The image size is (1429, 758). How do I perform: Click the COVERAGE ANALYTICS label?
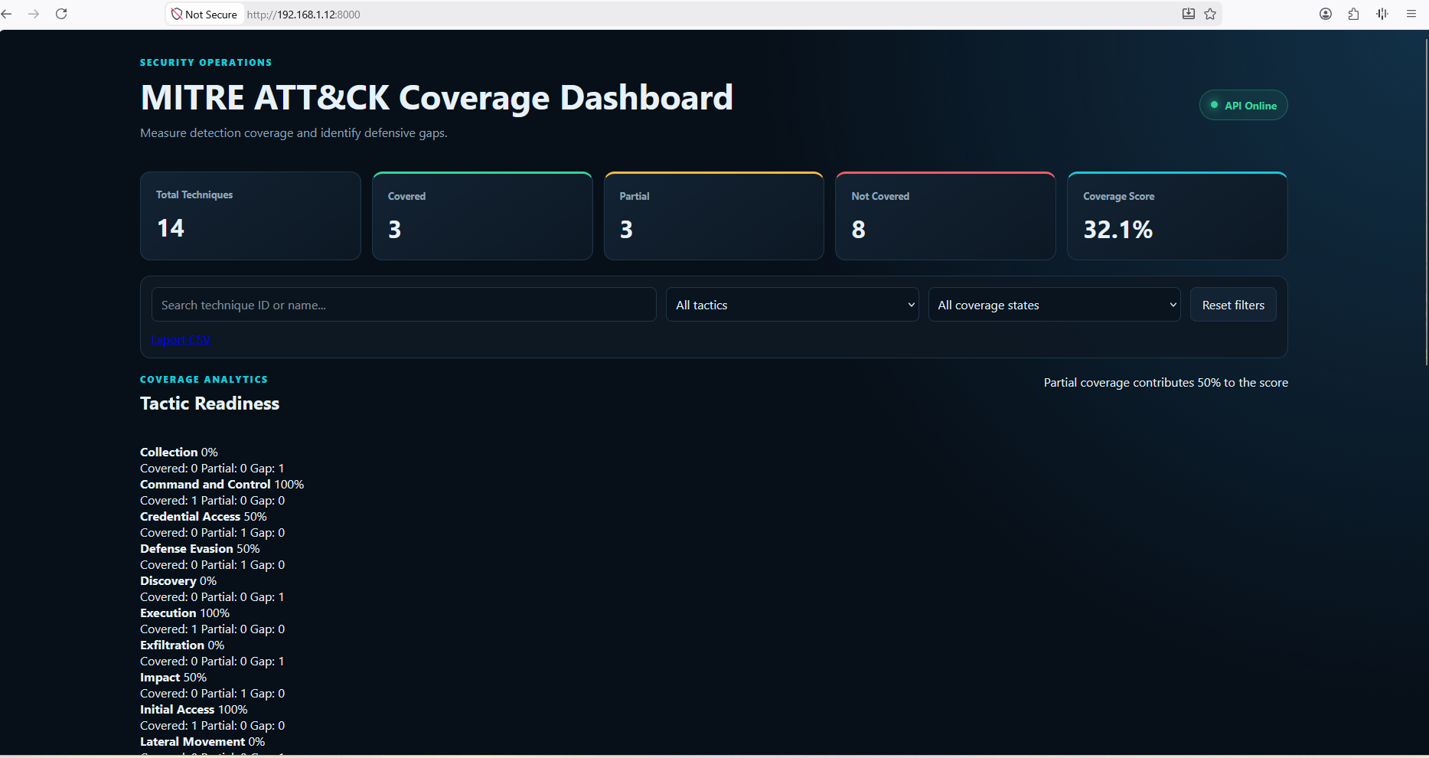(x=204, y=380)
